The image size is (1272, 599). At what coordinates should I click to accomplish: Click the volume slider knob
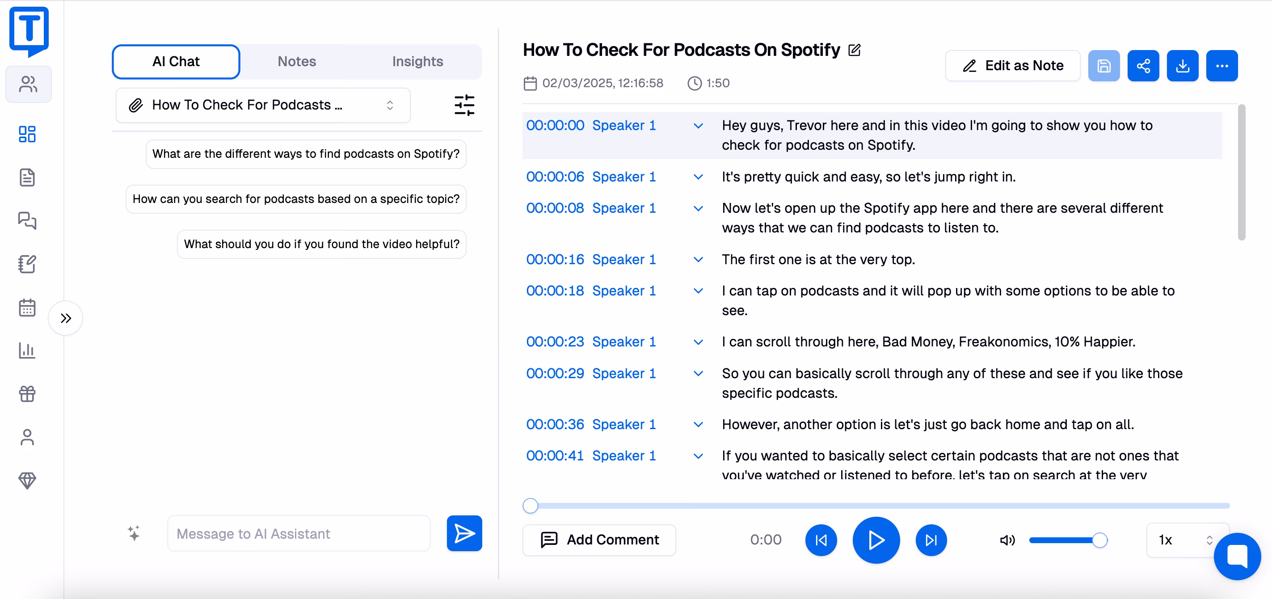coord(1099,540)
